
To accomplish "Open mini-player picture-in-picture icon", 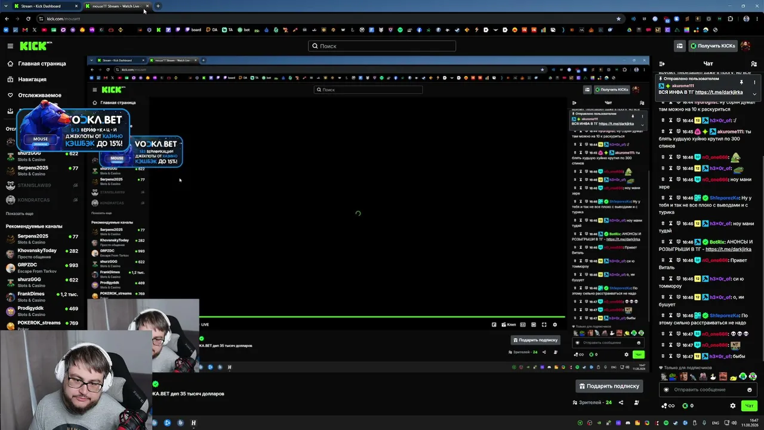I will point(494,325).
